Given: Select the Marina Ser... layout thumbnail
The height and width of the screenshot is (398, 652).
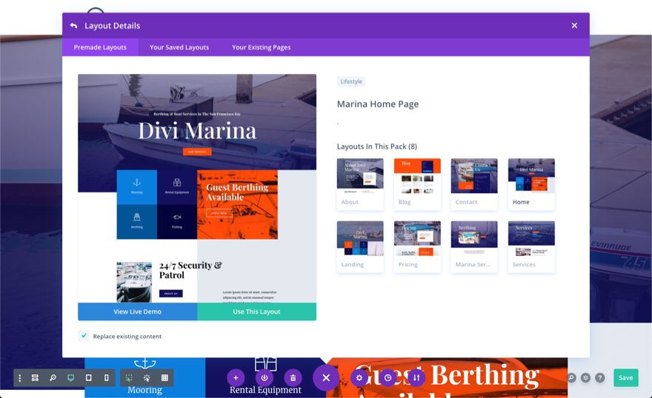Looking at the screenshot, I should click(x=474, y=246).
